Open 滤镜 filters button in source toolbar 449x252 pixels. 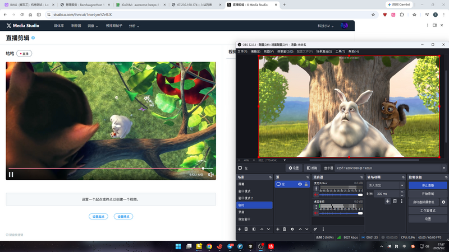[x=312, y=168]
